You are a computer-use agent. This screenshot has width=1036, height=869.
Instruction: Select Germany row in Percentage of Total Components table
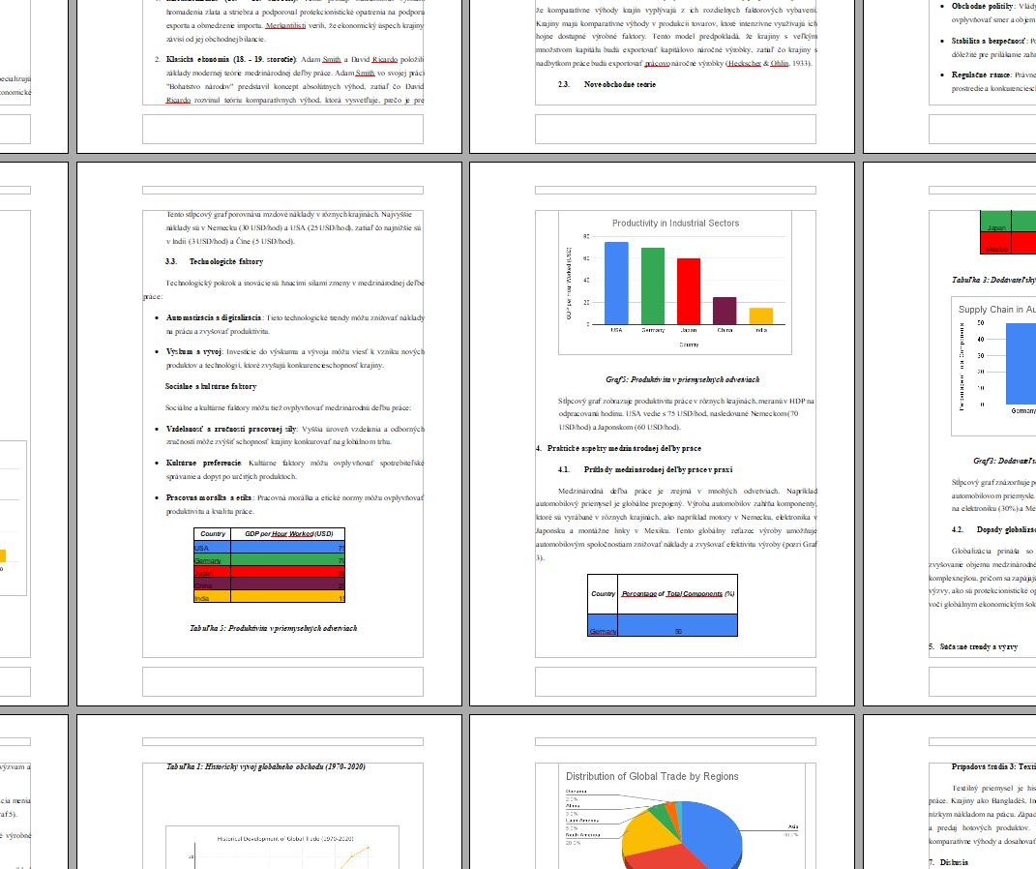point(663,630)
